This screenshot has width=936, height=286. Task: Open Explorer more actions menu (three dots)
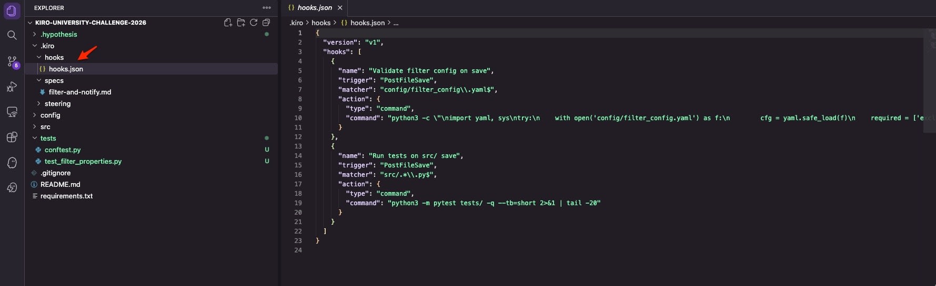point(267,8)
